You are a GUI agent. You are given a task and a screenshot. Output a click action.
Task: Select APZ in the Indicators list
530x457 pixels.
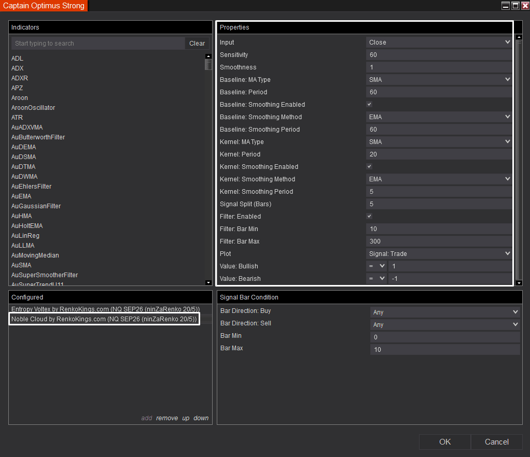point(17,88)
